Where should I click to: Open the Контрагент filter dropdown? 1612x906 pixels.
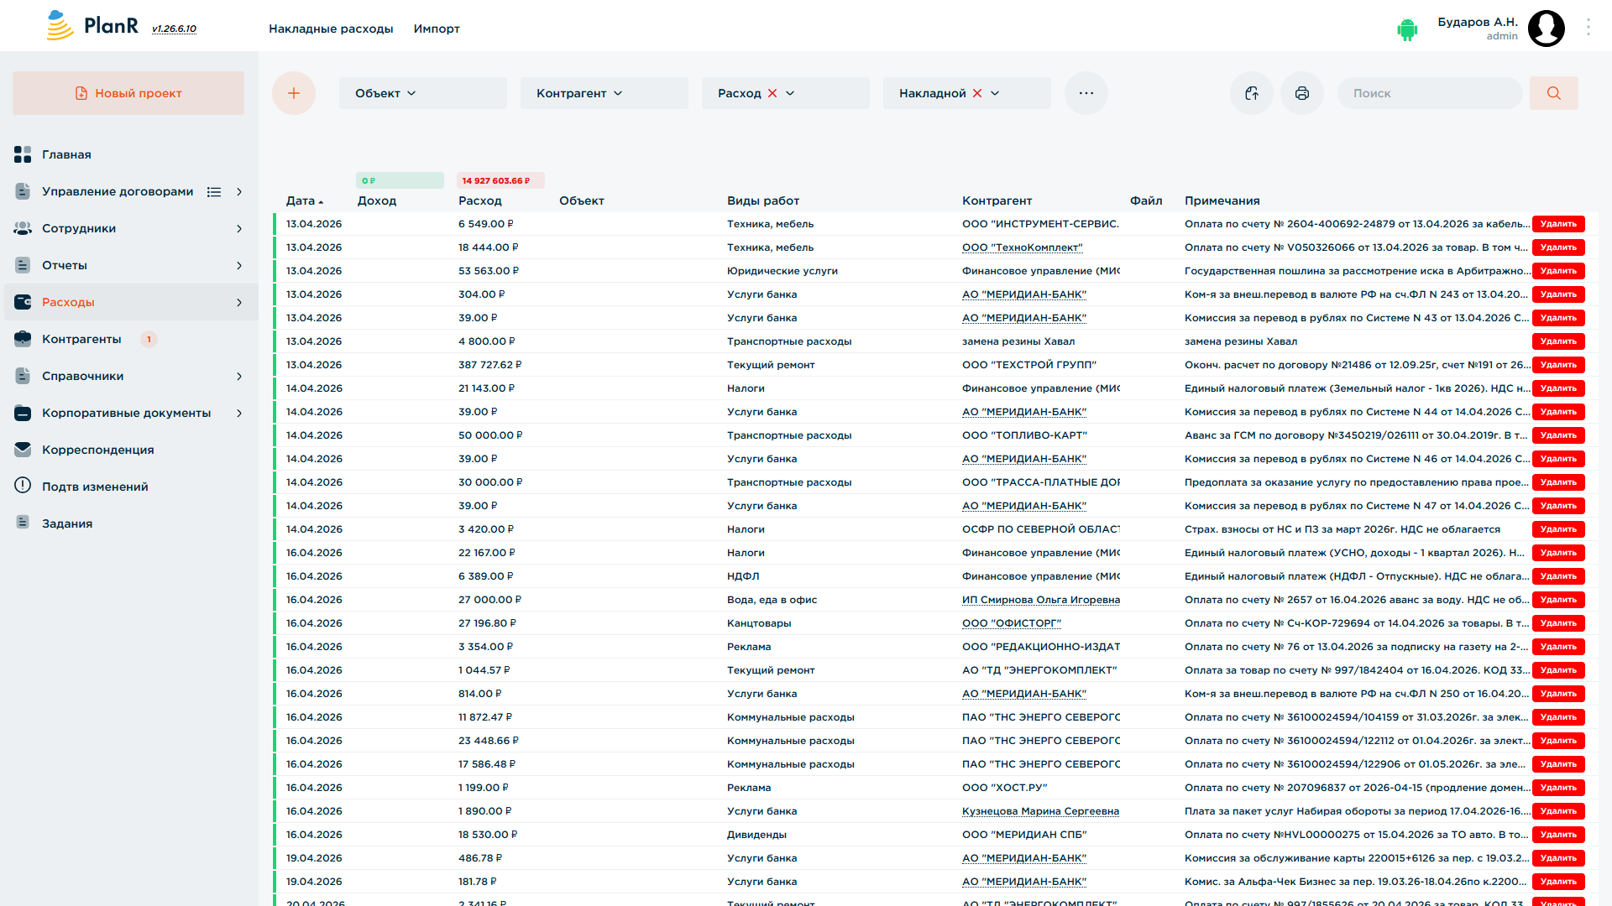[x=604, y=93]
